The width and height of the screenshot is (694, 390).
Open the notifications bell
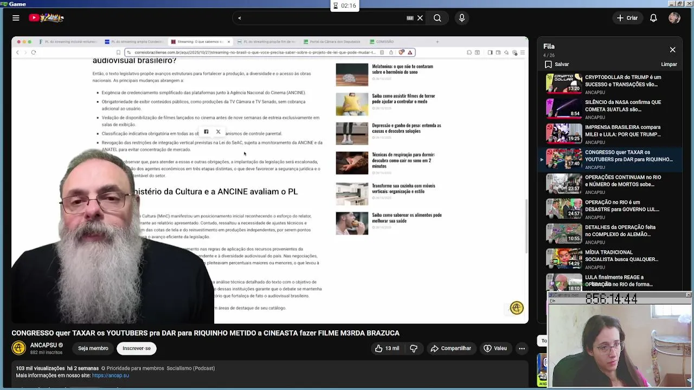coord(653,18)
